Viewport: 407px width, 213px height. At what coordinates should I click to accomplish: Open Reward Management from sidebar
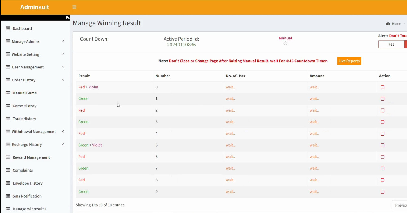pyautogui.click(x=31, y=157)
